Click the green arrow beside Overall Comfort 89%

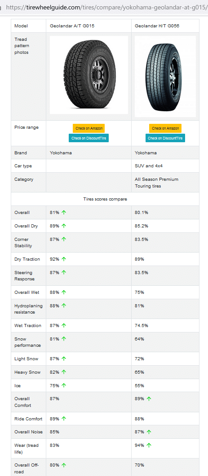(149, 399)
